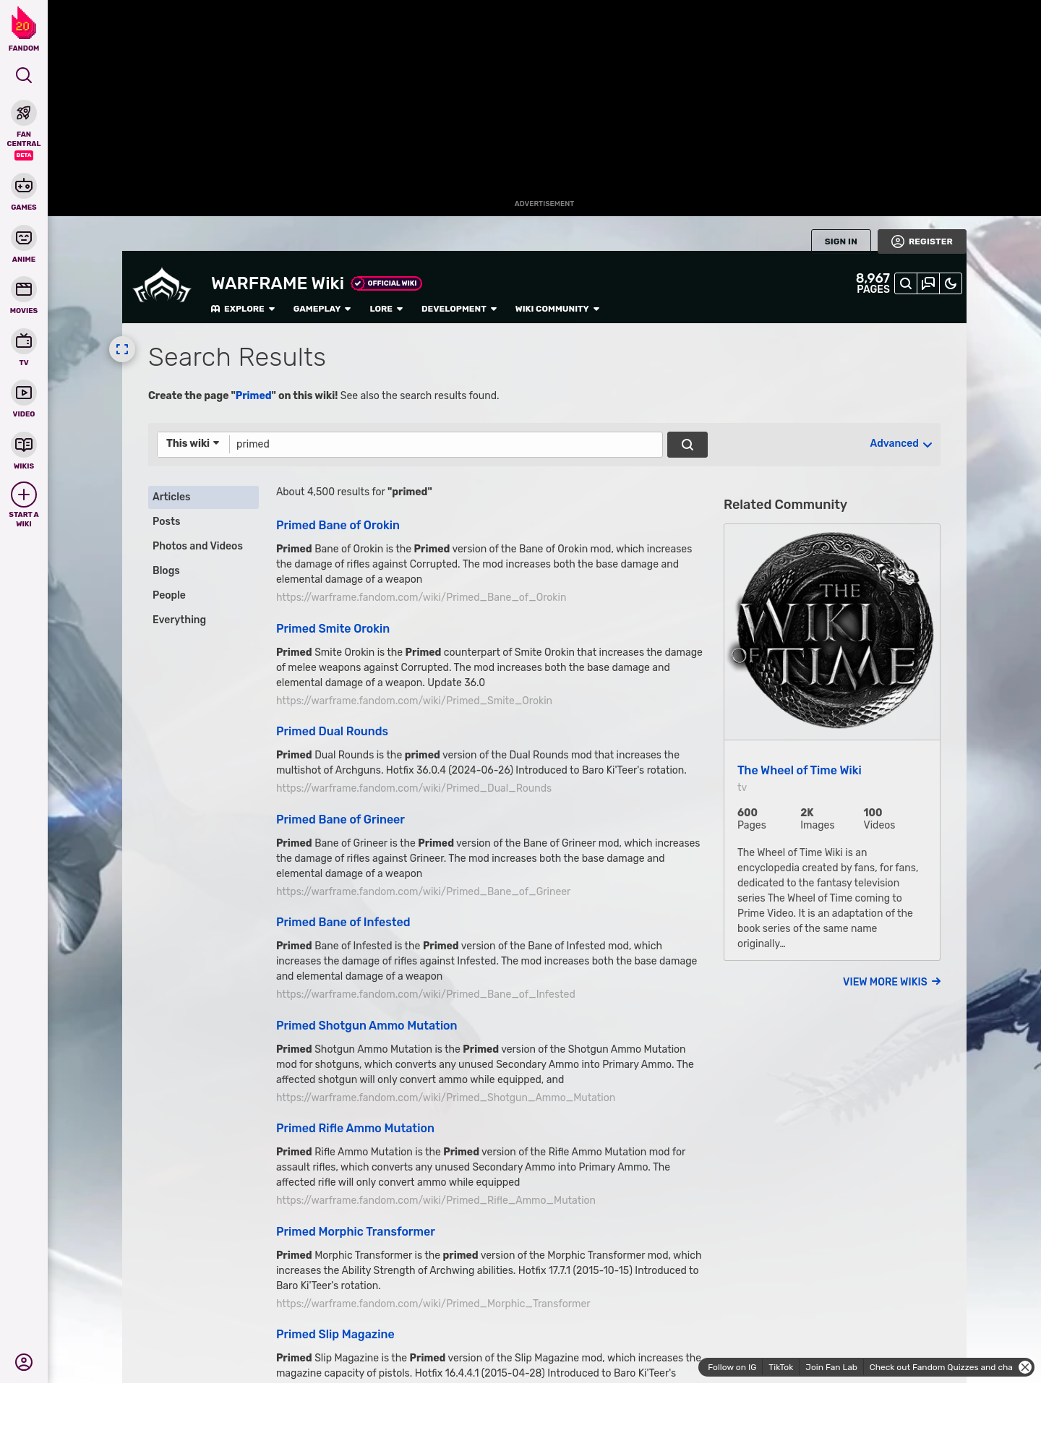This screenshot has width=1041, height=1446.
Task: Click TikTok in bottom bar
Action: click(x=781, y=1367)
